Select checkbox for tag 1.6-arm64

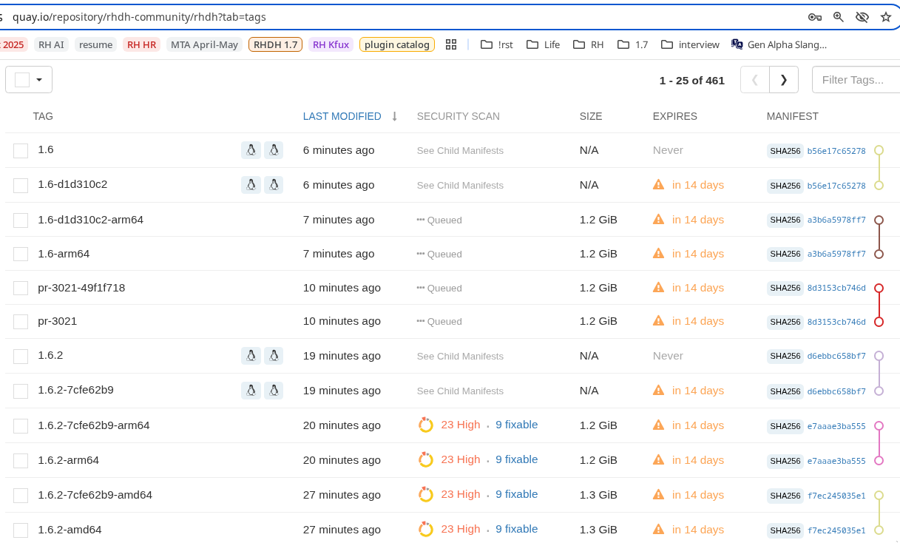click(x=21, y=254)
